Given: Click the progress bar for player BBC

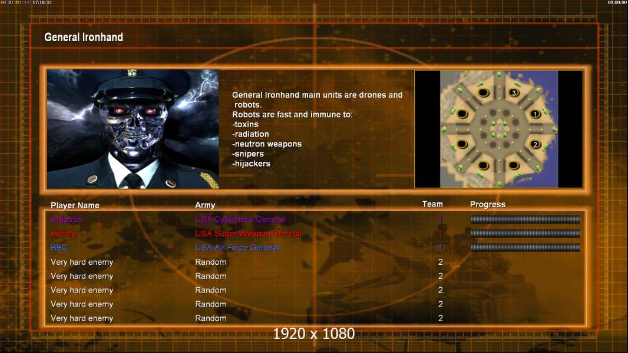Looking at the screenshot, I should tap(525, 248).
